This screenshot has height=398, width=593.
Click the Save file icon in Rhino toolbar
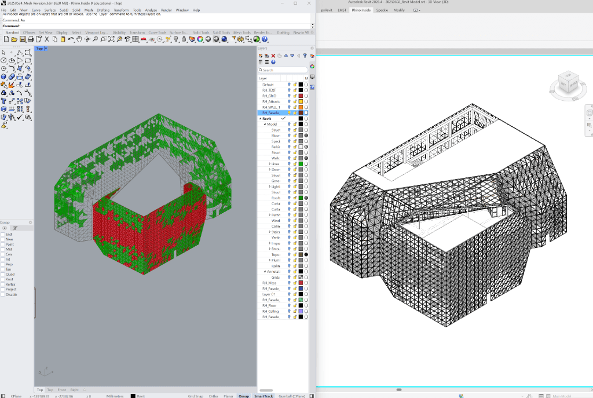[23, 39]
